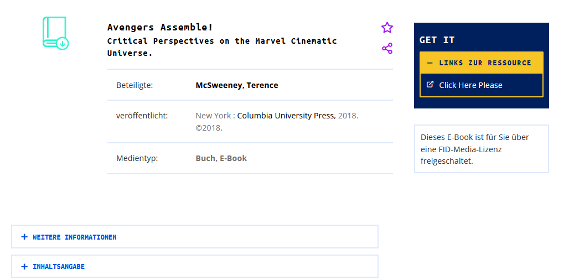Click the plus icon beside Weitere Informationen

(x=24, y=237)
